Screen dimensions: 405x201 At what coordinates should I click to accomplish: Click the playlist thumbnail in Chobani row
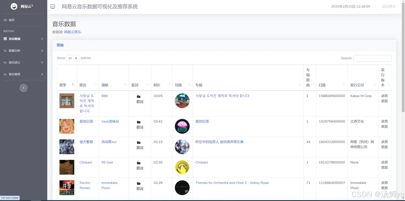point(67,167)
